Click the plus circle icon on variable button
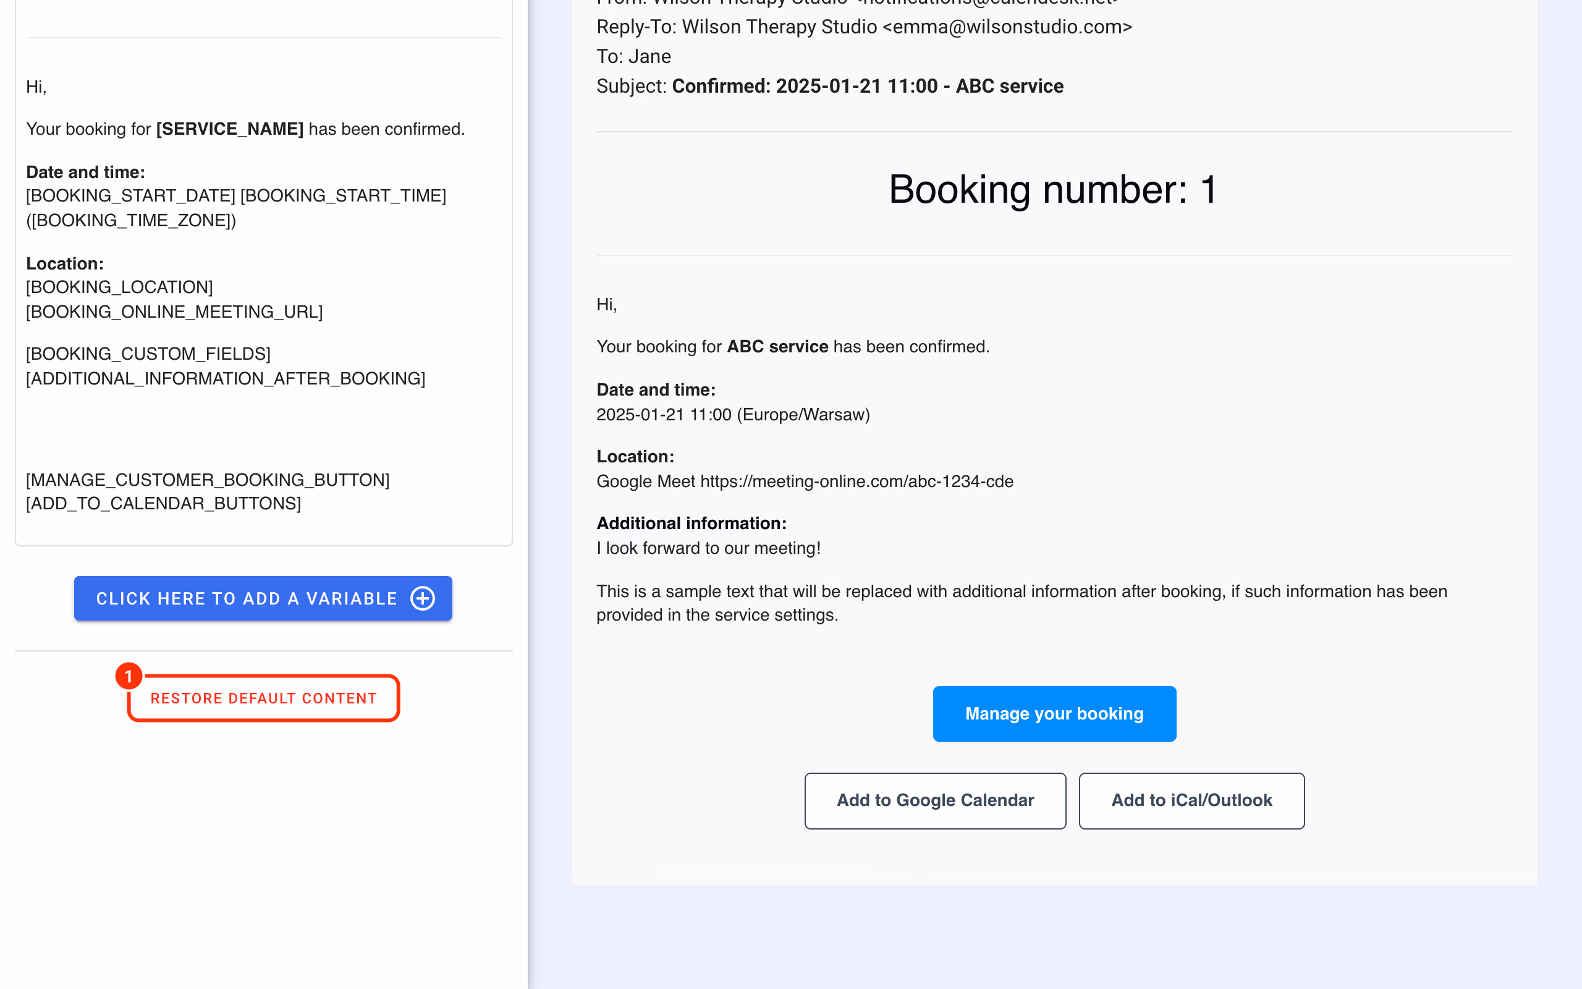The width and height of the screenshot is (1582, 989). click(x=422, y=598)
